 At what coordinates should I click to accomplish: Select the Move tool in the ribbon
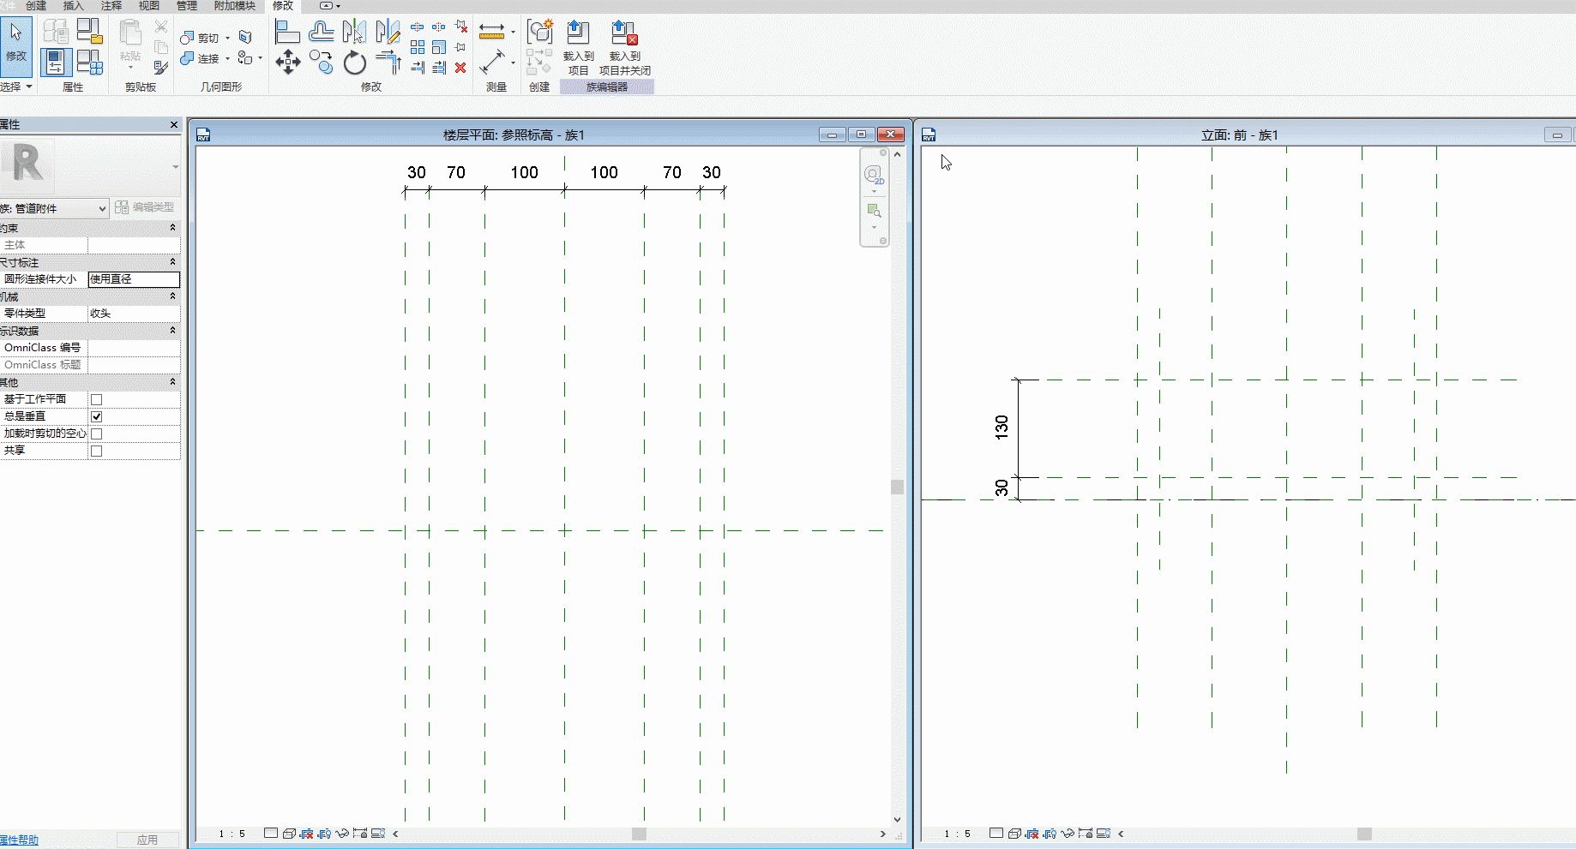tap(287, 62)
